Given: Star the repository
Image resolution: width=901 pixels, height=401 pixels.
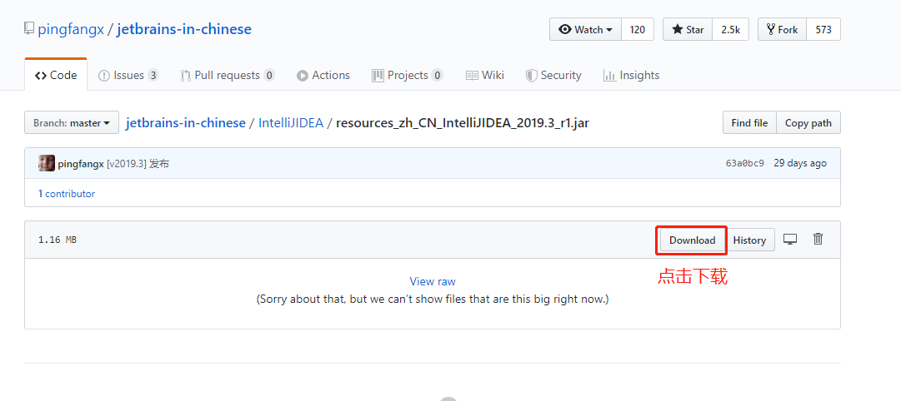Looking at the screenshot, I should pyautogui.click(x=688, y=29).
